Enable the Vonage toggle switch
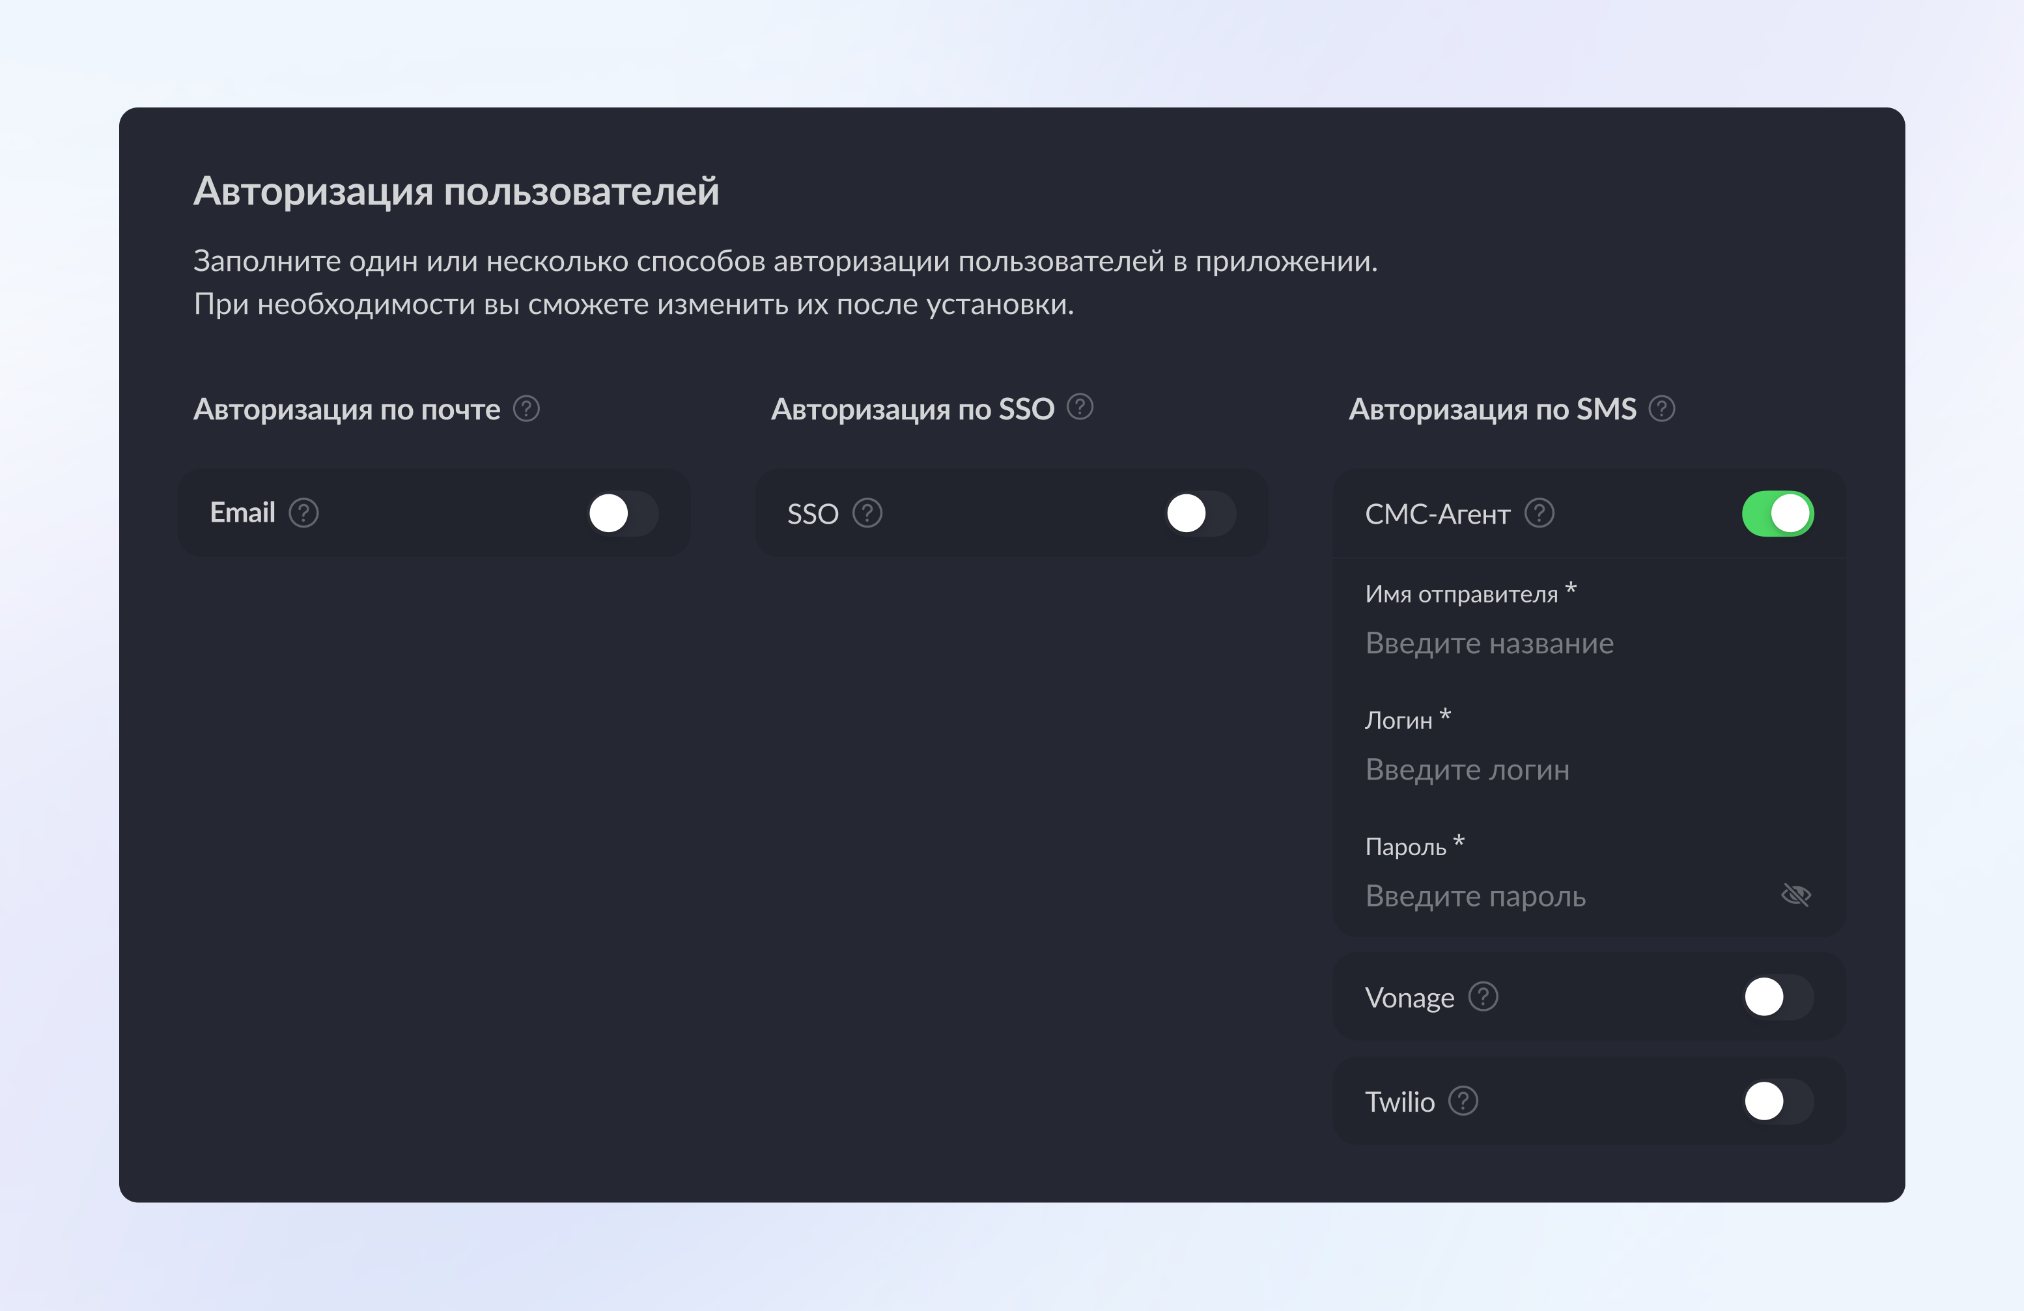Screen dimensions: 2024x1311 click(1777, 997)
